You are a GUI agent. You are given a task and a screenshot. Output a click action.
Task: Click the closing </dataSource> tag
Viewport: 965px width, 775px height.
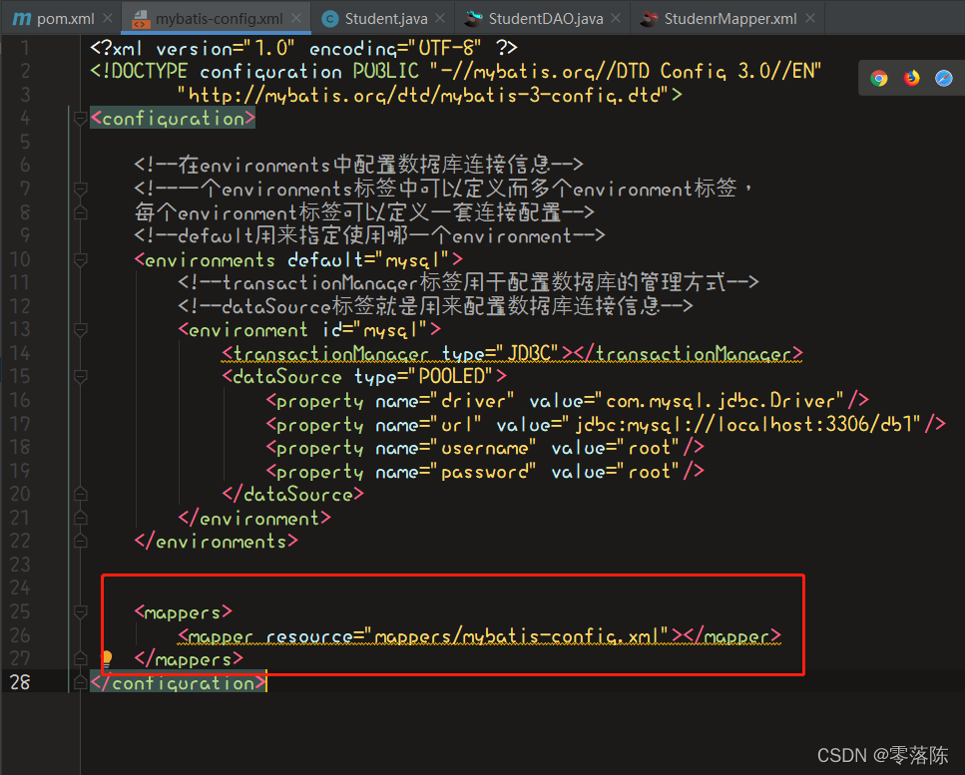point(293,494)
